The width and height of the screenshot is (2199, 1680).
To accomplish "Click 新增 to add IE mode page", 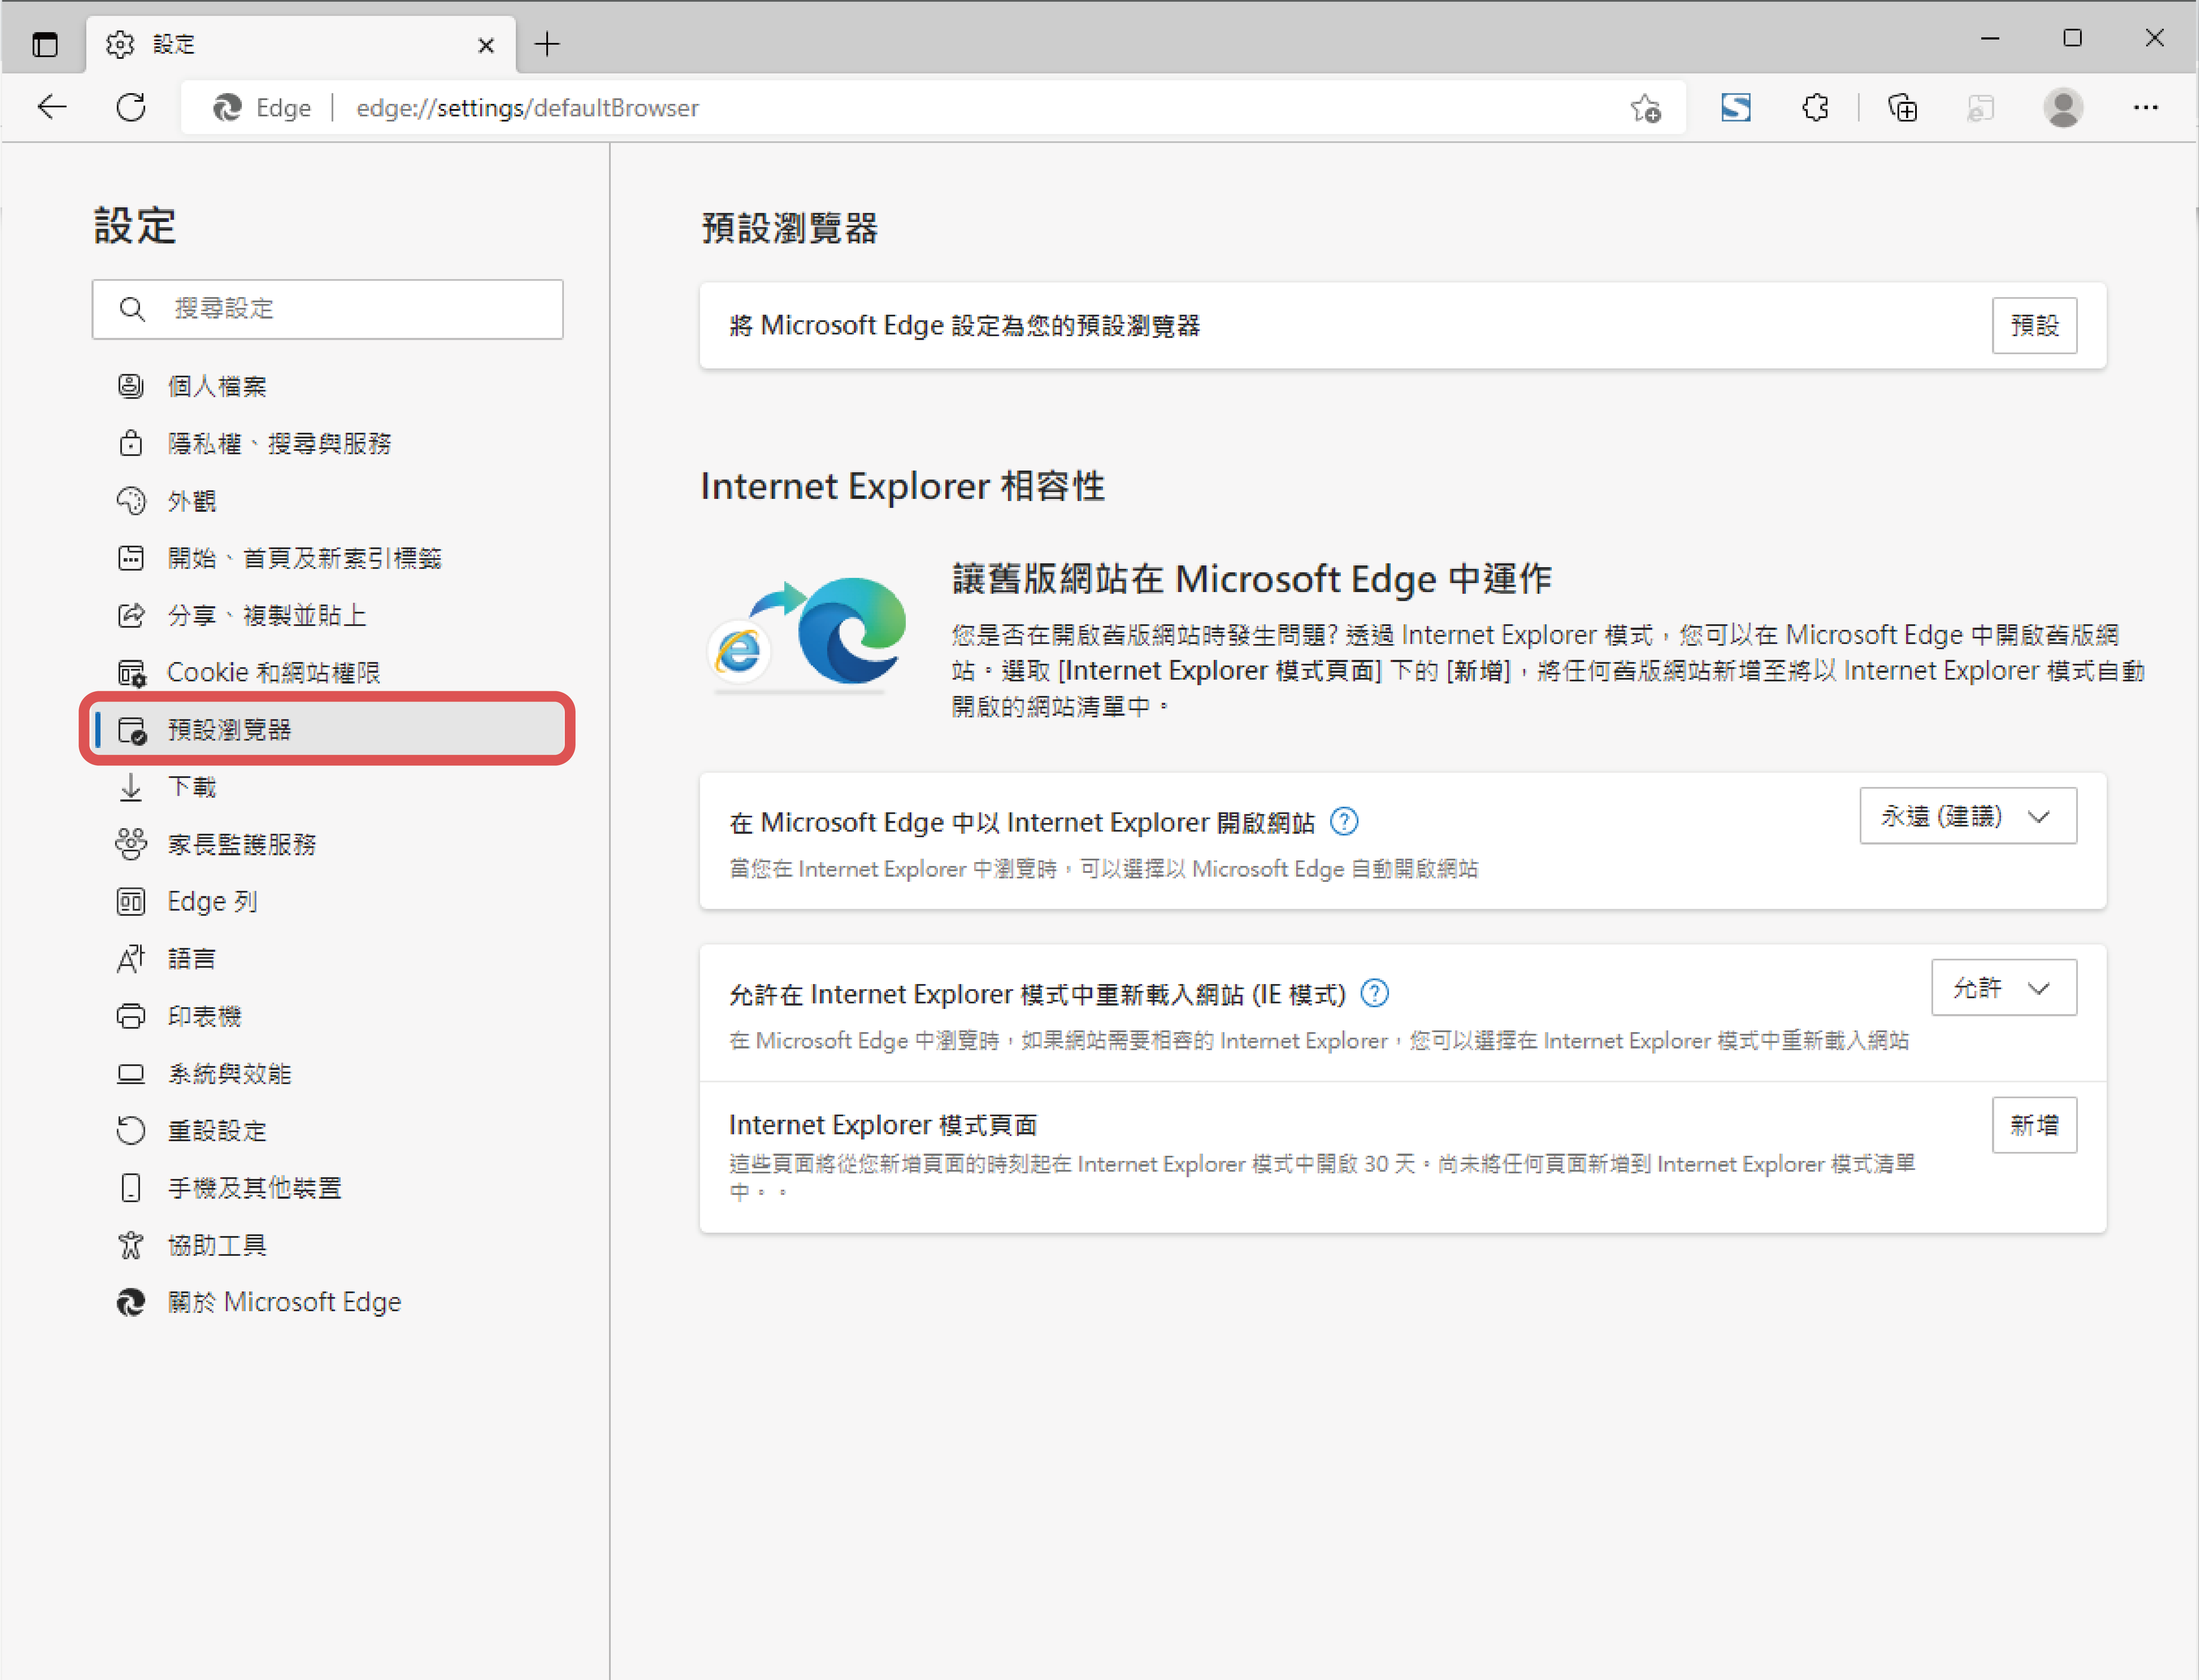I will coord(2034,1125).
